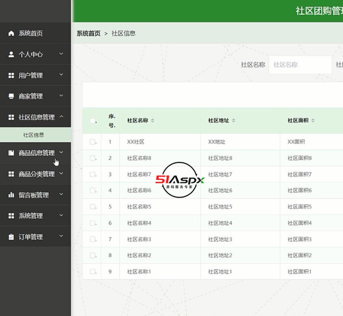Viewport: 343px width, 316px height.
Task: Click the home icon beside 系统首页
Action: [x=11, y=33]
